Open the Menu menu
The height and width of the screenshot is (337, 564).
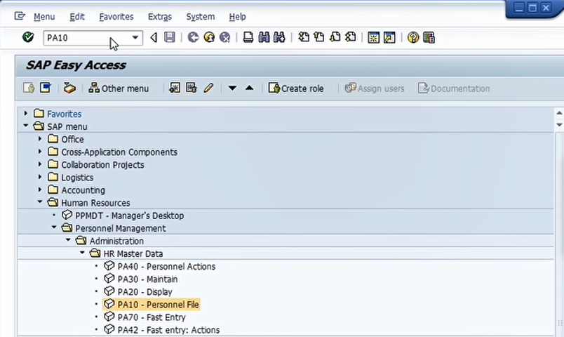tap(44, 17)
